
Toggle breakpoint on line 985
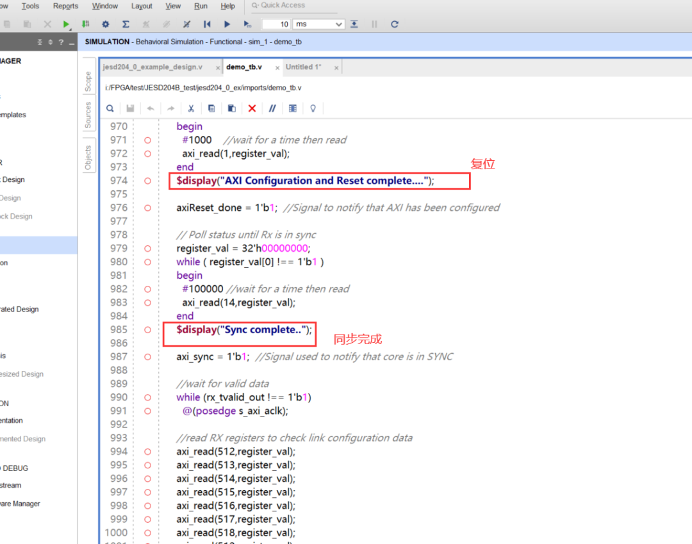pos(147,330)
